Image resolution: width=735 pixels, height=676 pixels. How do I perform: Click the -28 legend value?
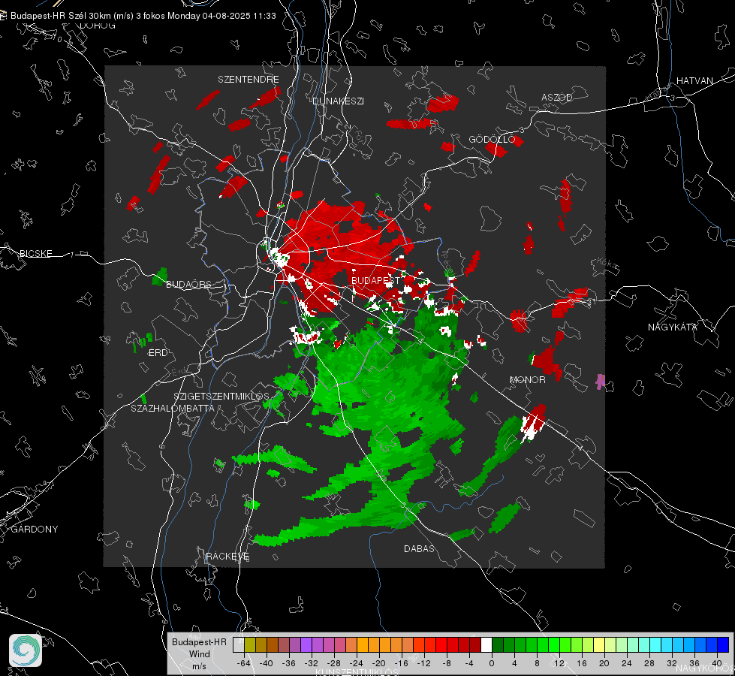tap(334, 663)
